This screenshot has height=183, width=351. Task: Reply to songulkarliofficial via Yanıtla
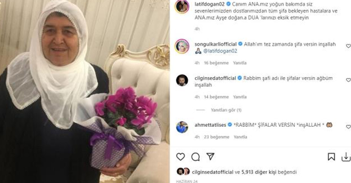[240, 63]
